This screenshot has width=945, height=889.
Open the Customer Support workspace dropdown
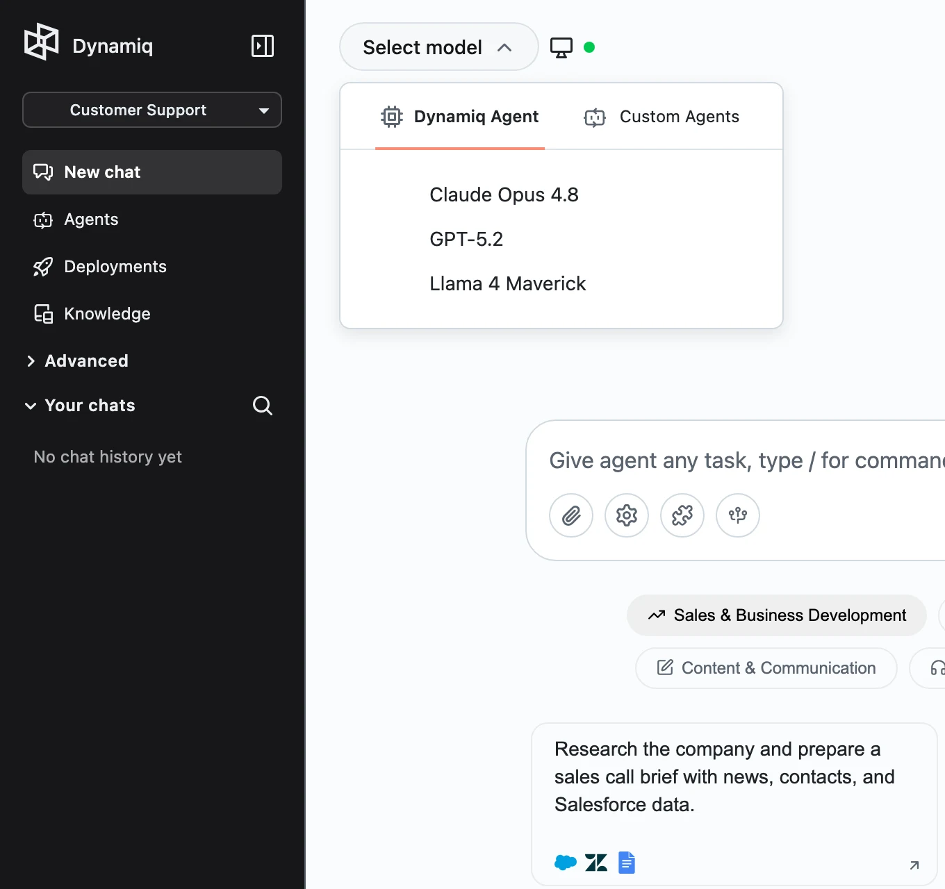(152, 110)
